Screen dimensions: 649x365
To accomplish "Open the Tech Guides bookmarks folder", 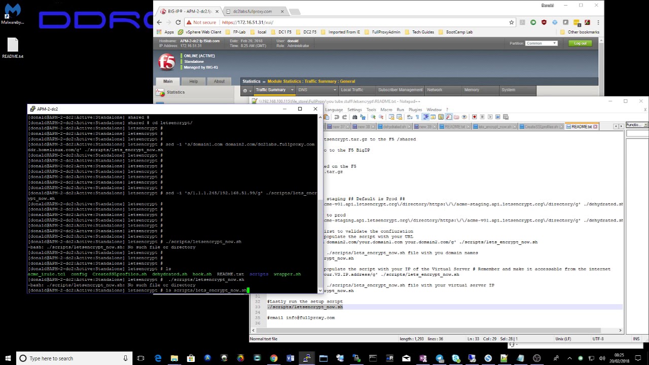I will tap(419, 32).
